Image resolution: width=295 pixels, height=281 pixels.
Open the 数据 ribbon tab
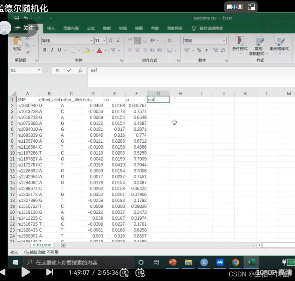pos(107,29)
